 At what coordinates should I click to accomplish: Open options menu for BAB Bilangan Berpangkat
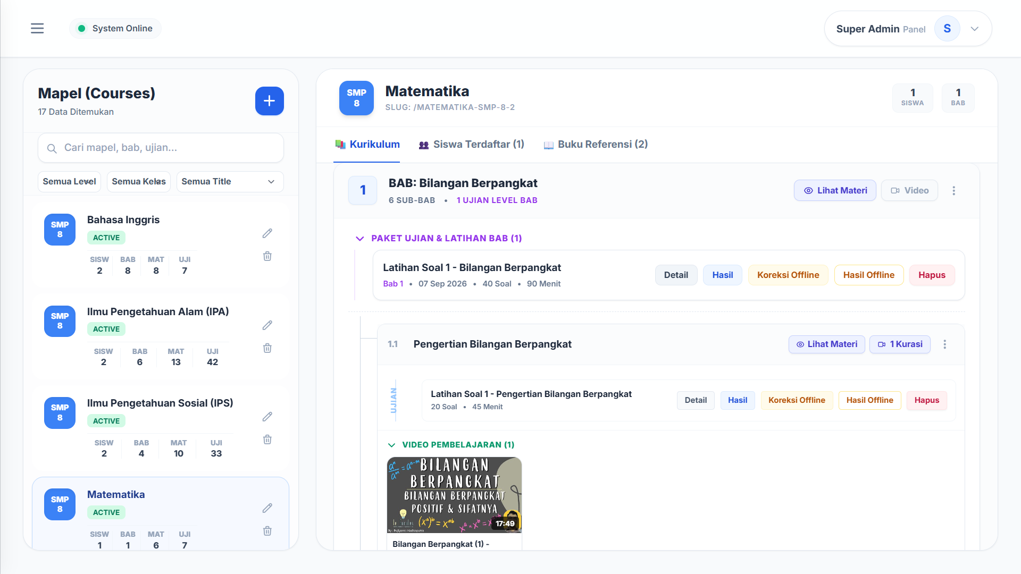pos(954,190)
